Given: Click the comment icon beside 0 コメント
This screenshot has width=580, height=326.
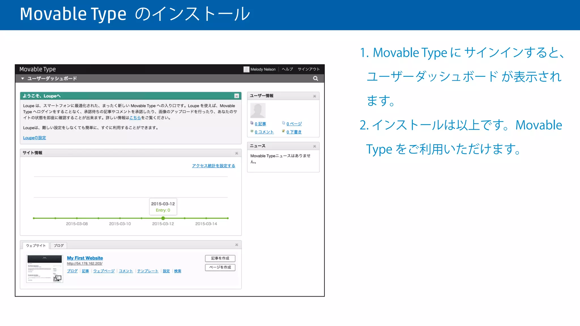Looking at the screenshot, I should 252,131.
